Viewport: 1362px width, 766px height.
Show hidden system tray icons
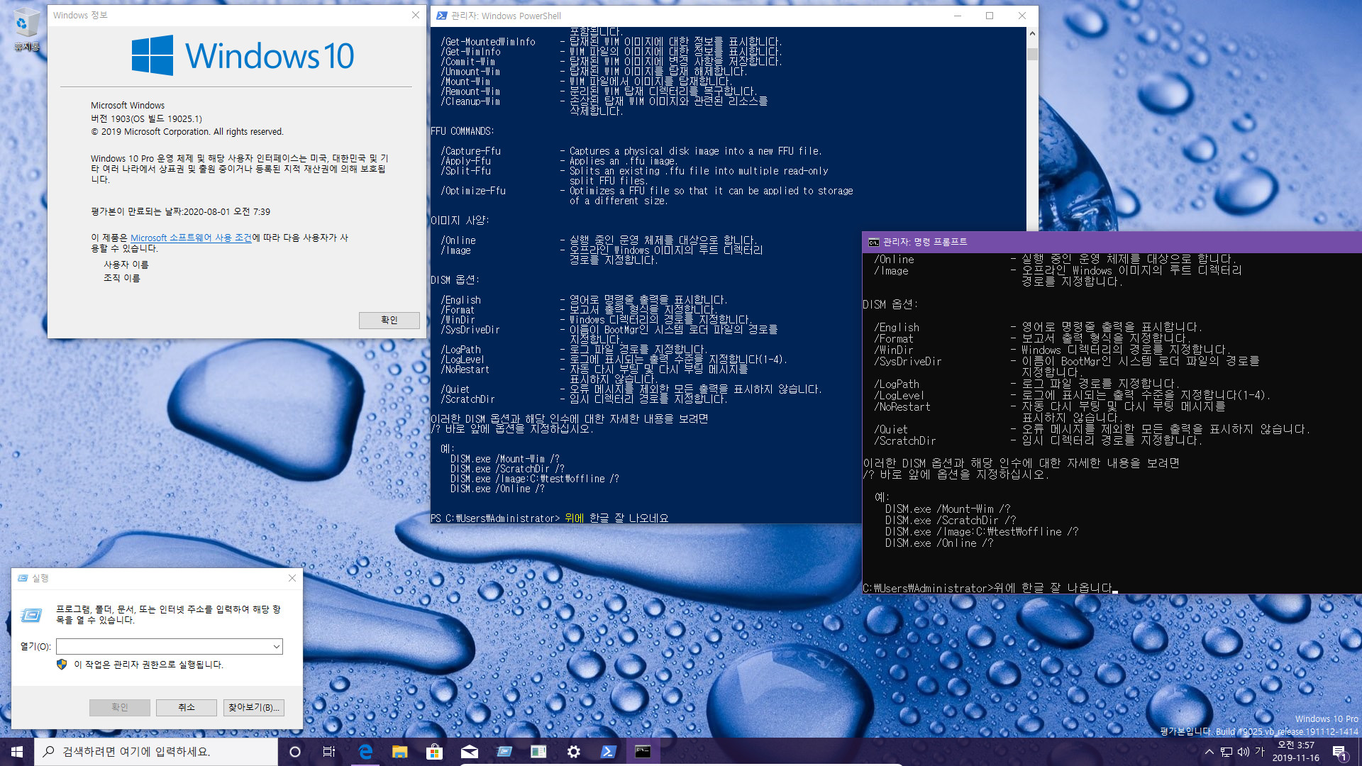point(1209,752)
